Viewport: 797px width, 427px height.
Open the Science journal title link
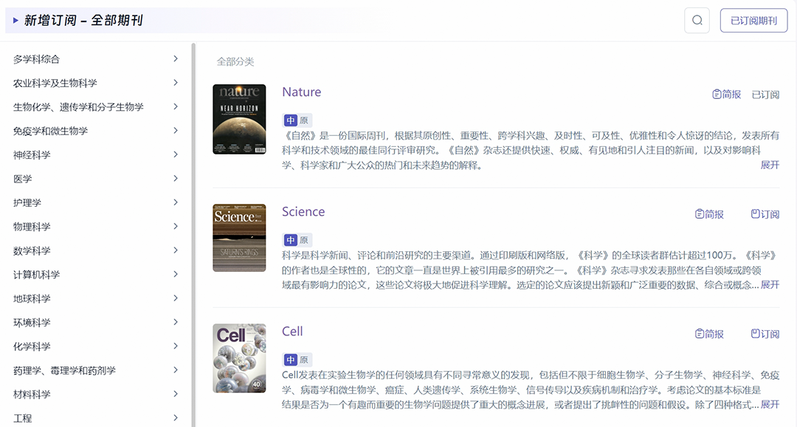click(x=303, y=212)
